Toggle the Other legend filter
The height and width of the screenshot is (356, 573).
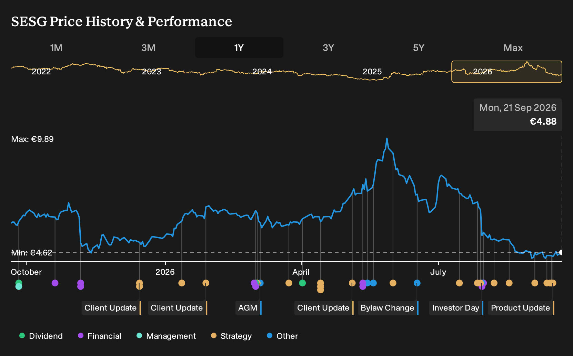point(282,336)
